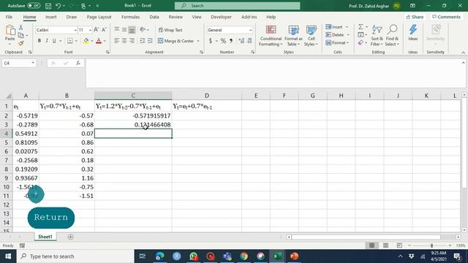Open Cell Styles gallery
The image size is (468, 263).
pos(311,36)
